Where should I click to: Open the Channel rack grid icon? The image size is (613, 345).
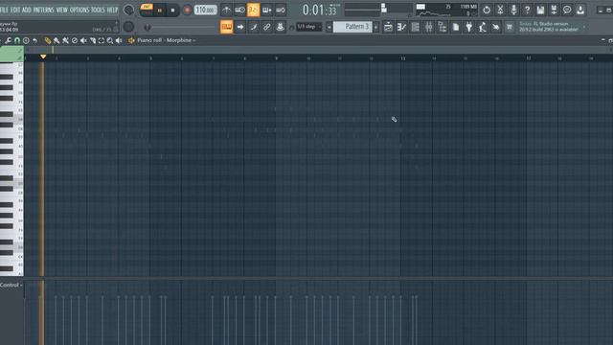pyautogui.click(x=415, y=27)
